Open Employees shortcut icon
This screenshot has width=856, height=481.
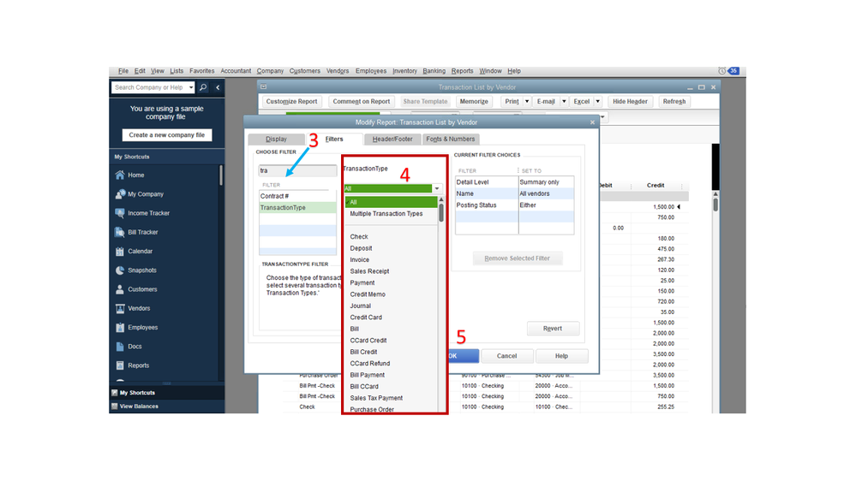point(120,328)
